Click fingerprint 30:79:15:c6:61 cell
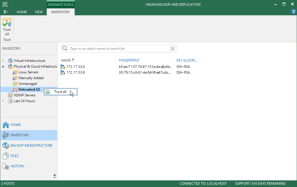The width and height of the screenshot is (297, 187). 144,72
